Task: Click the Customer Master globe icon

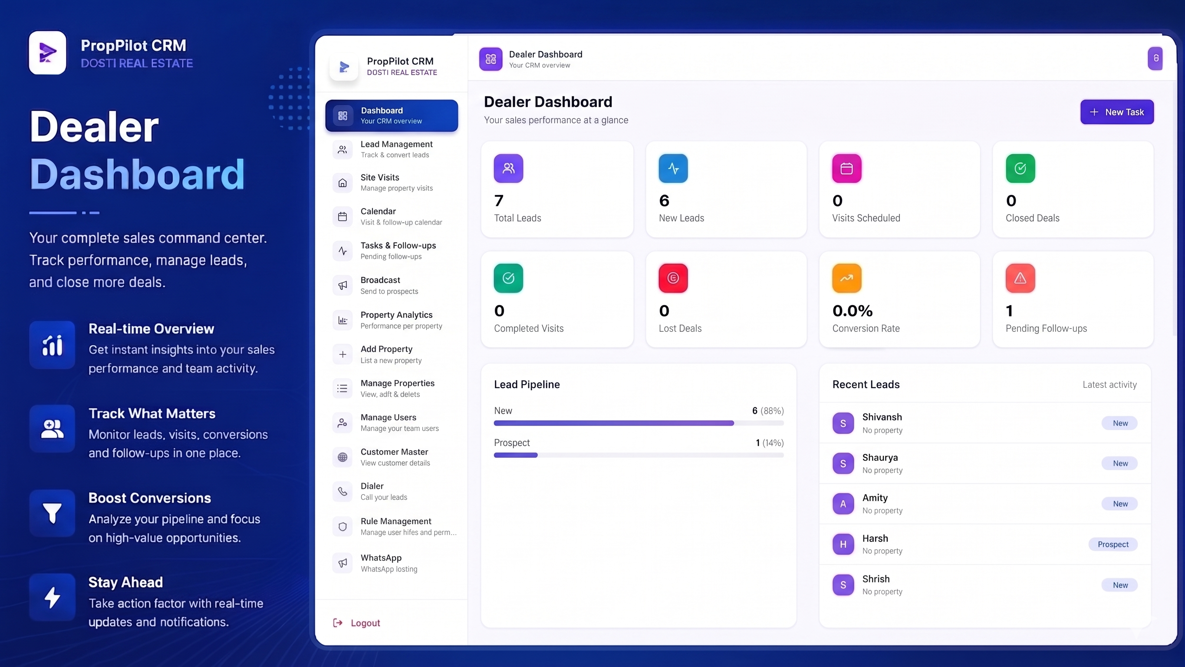Action: [x=342, y=457]
